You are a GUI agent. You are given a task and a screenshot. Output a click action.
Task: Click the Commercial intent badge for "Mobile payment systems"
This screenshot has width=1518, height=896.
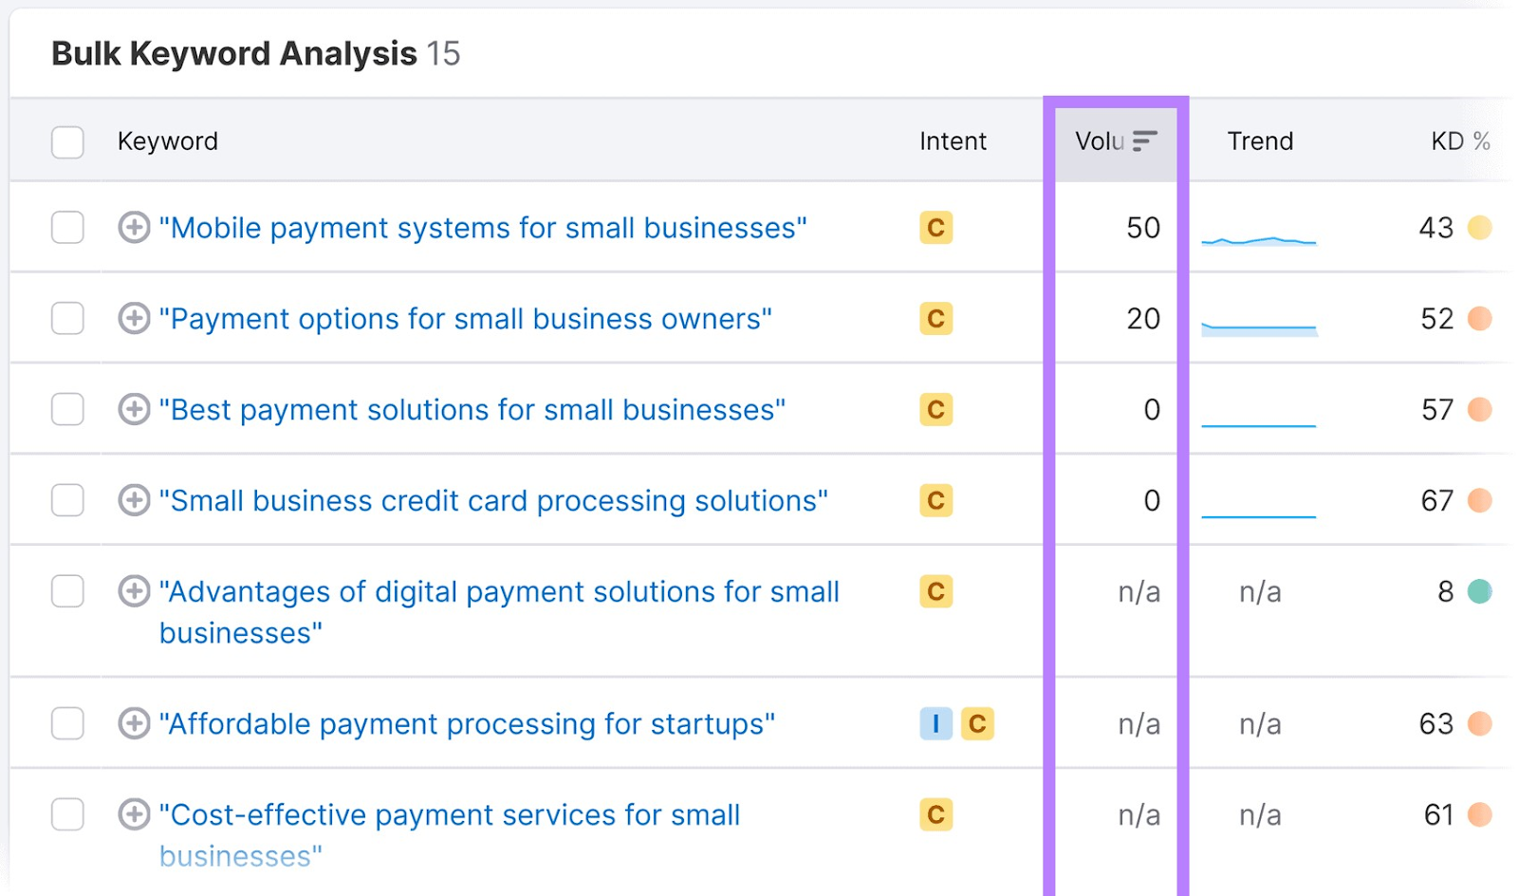click(935, 228)
